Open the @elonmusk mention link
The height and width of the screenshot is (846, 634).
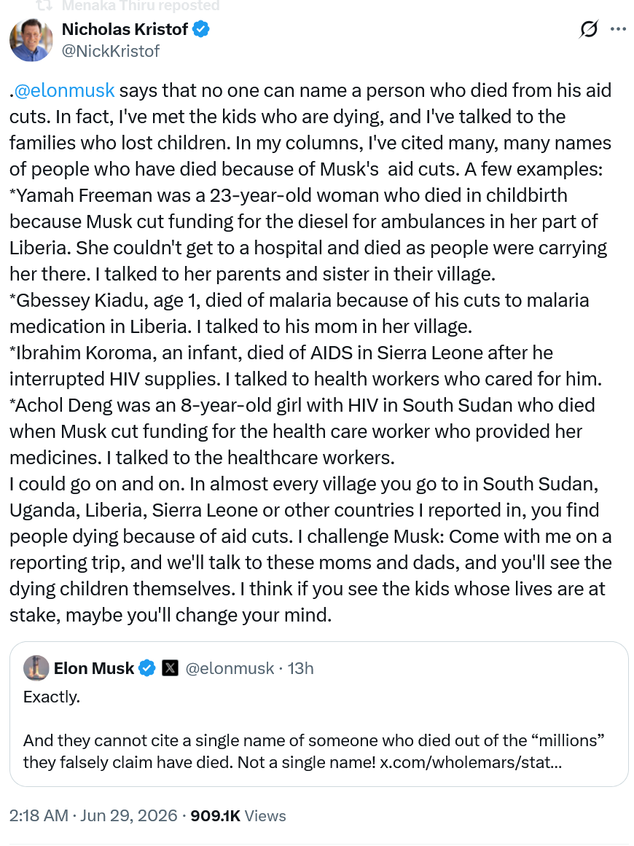[65, 90]
